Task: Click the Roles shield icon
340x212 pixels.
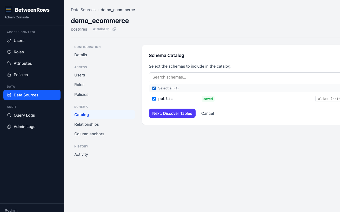Action: pos(9,52)
